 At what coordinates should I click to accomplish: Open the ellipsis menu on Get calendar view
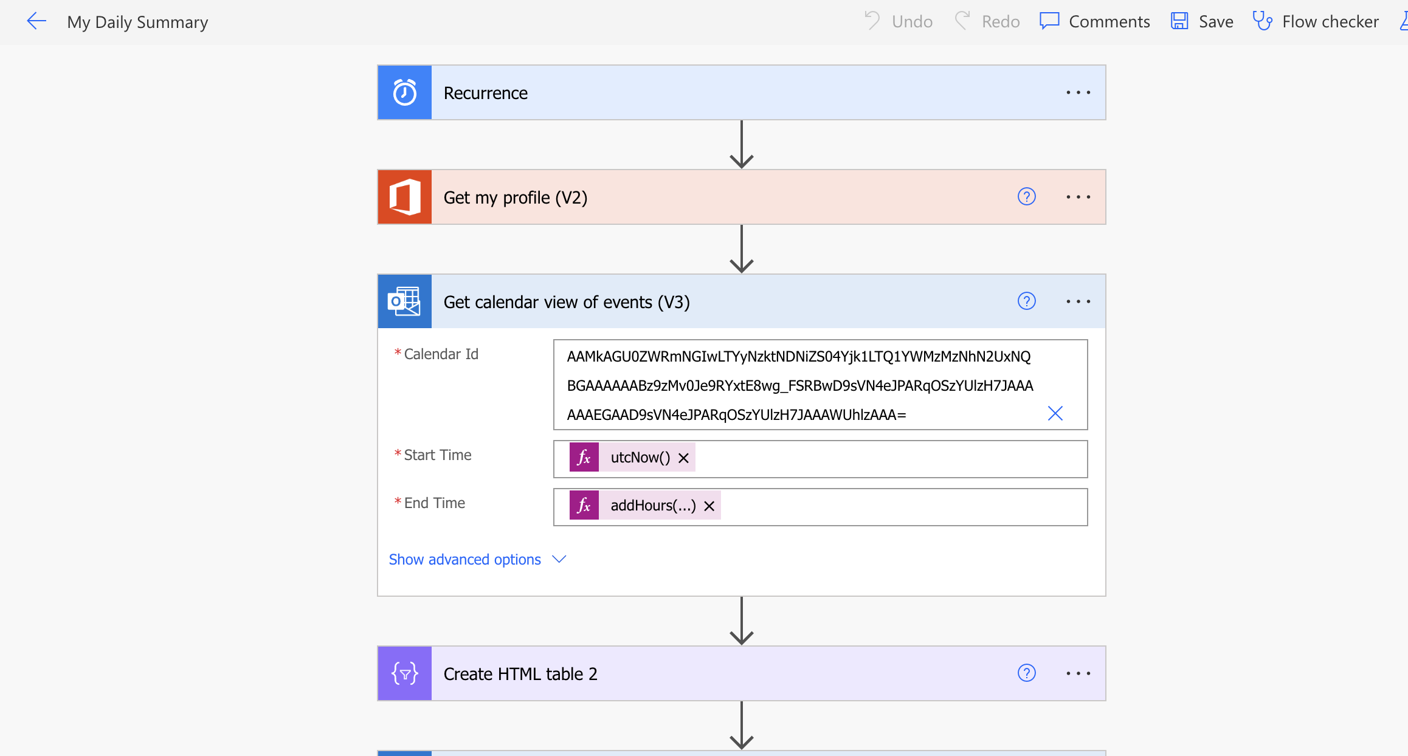point(1077,301)
